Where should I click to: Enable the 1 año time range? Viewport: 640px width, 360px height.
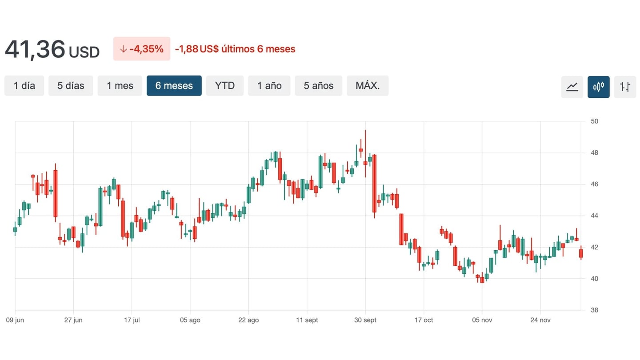[x=269, y=85]
